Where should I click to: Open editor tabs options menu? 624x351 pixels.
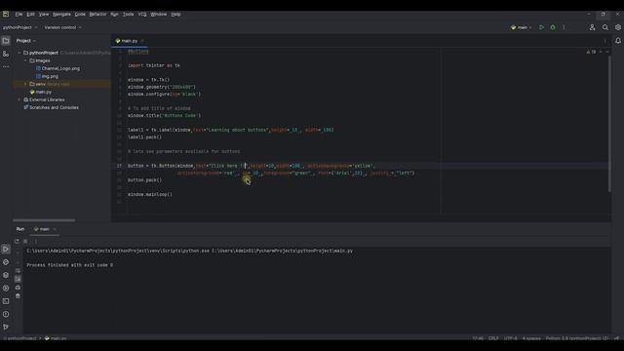604,41
